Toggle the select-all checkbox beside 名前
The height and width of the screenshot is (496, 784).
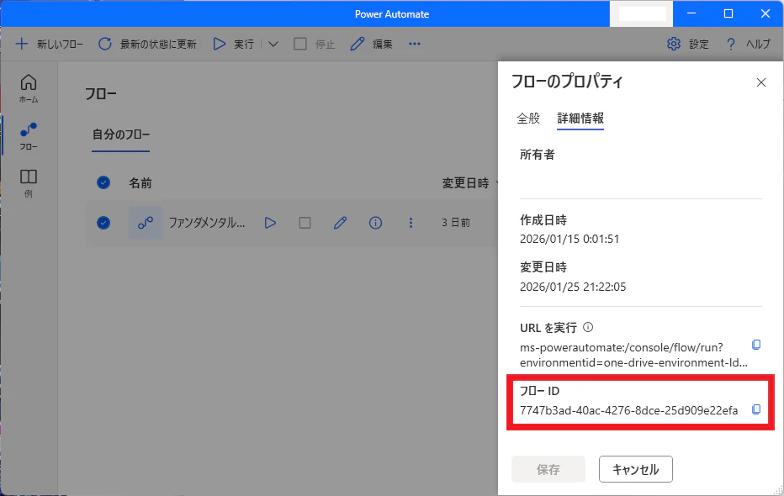pos(103,182)
